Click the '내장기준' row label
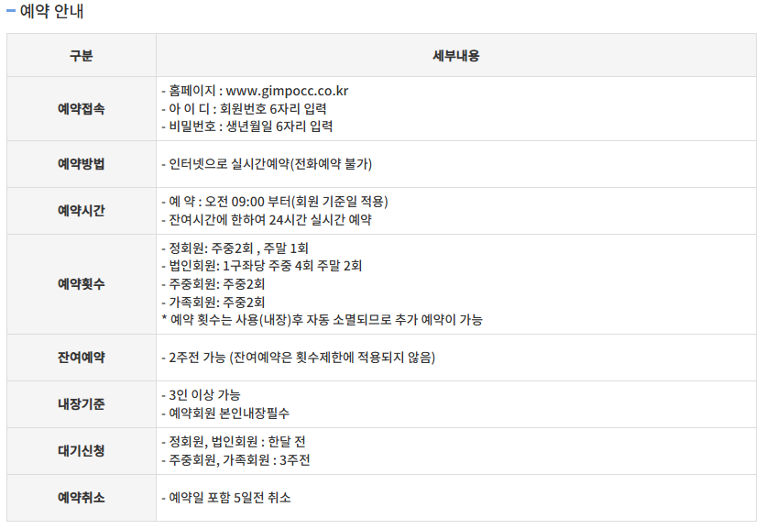Screen dimensions: 766x529 pyautogui.click(x=82, y=403)
